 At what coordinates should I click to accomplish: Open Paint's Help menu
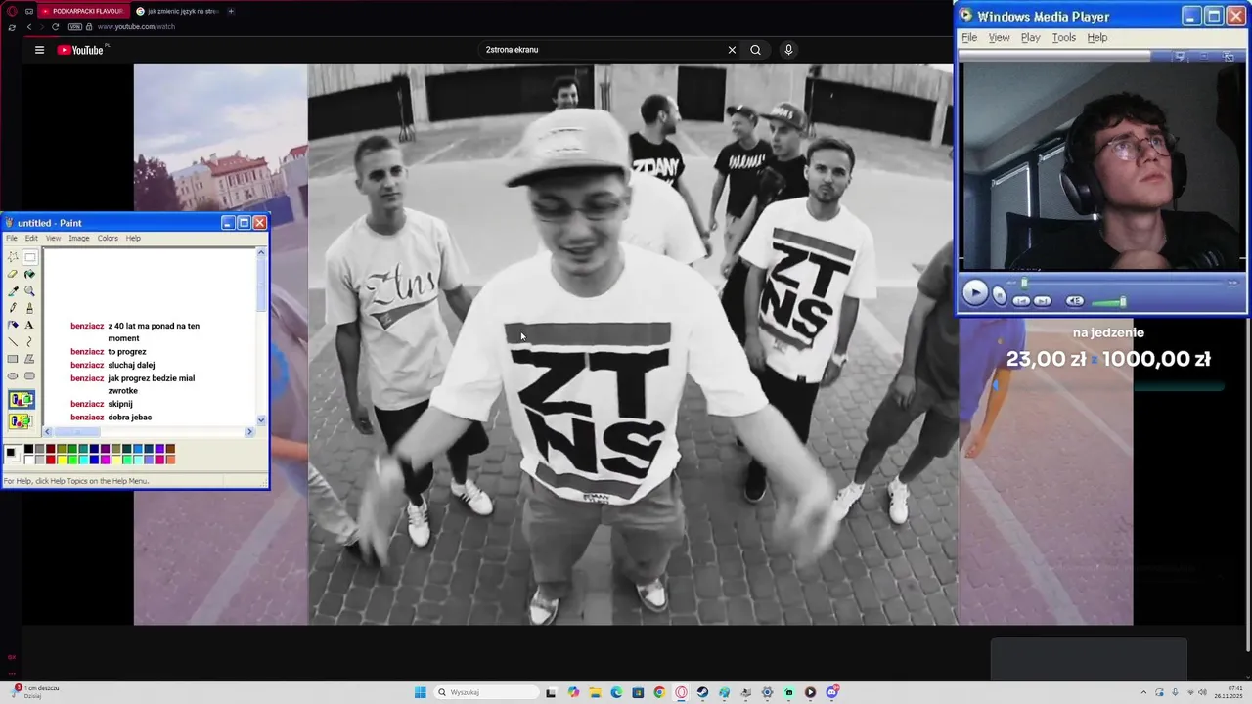click(x=133, y=238)
